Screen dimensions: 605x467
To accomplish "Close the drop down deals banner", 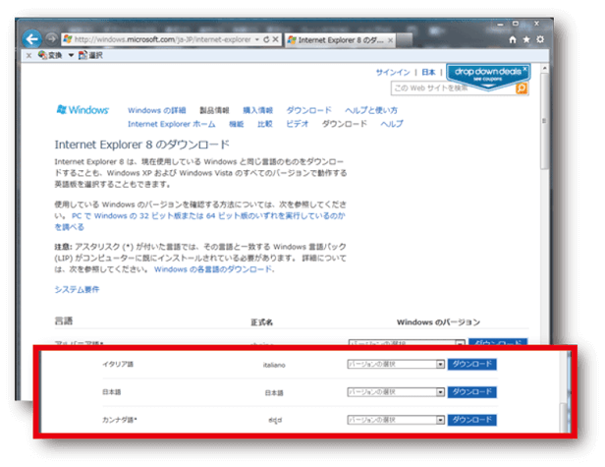I will tap(524, 69).
